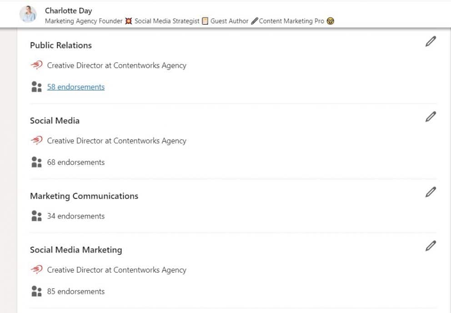This screenshot has height=313, width=451.
Task: Select the Public Relations skill heading
Action: 60,45
